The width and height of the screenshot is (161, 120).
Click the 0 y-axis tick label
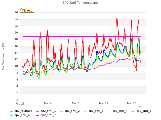tap(17, 100)
